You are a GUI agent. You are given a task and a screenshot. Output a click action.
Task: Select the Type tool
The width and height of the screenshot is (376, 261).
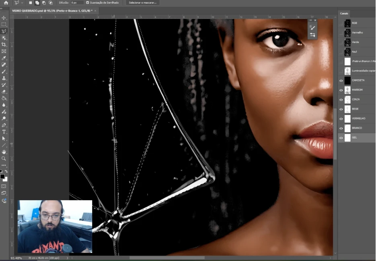[x=4, y=132]
